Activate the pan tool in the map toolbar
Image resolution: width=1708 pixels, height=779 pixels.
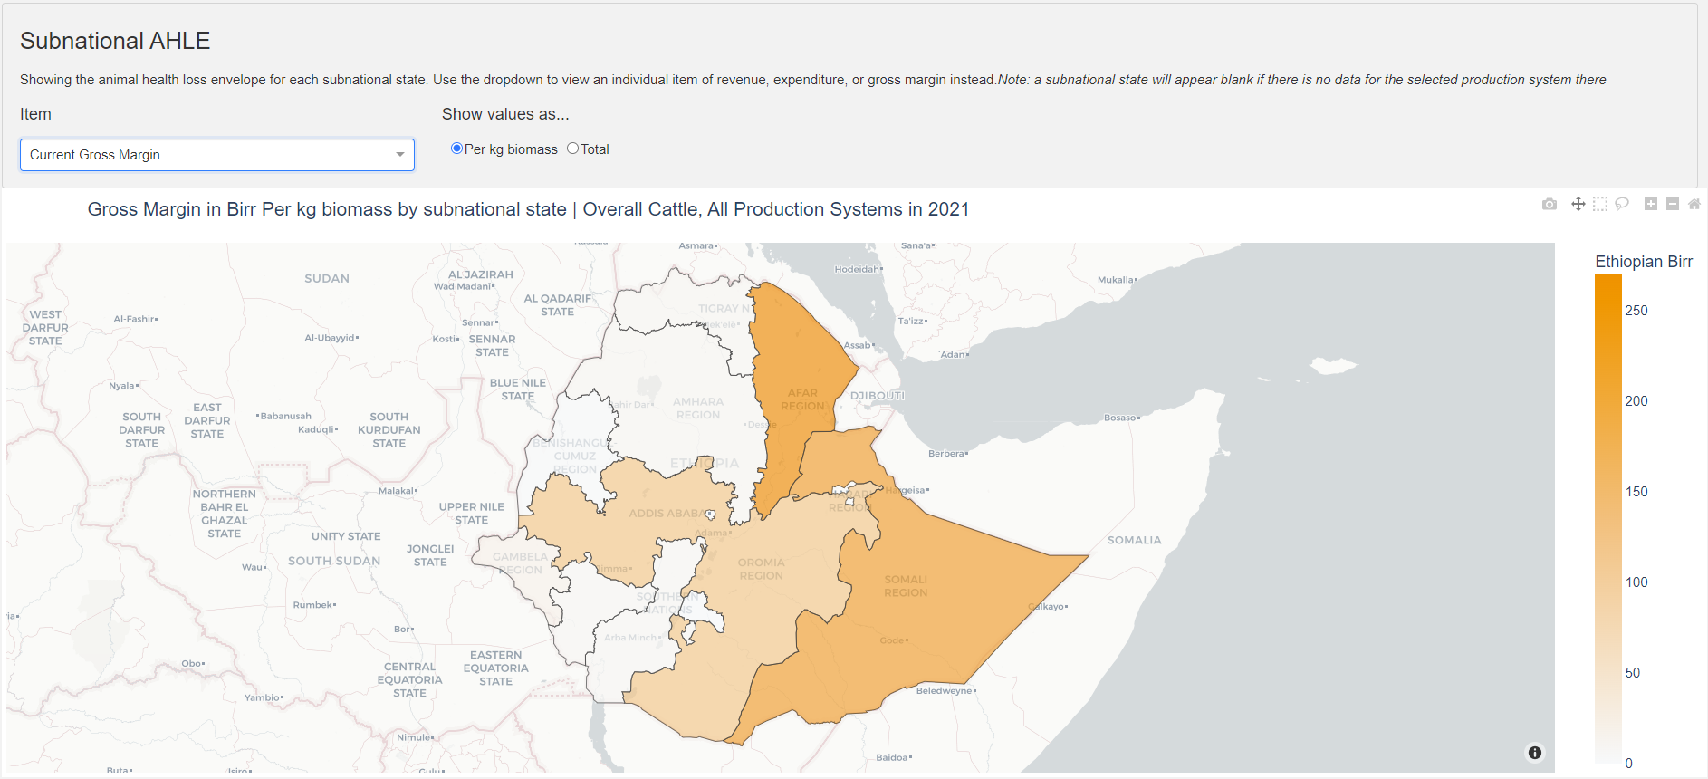(x=1578, y=204)
